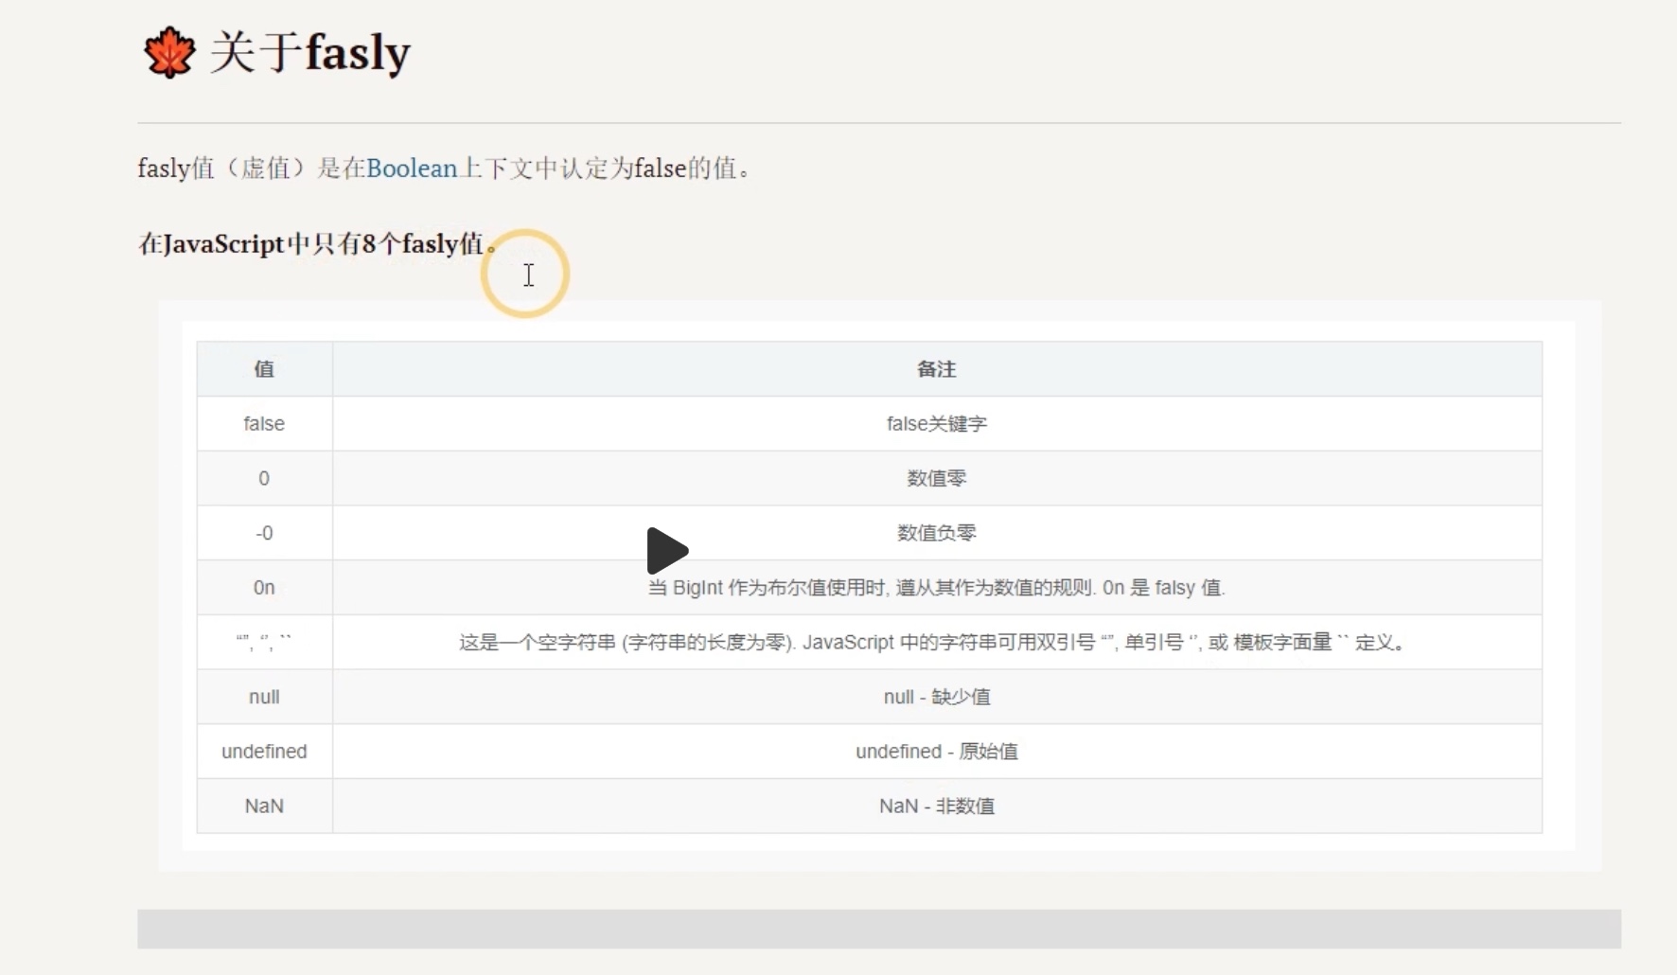
Task: Click the text 'fasly值（虚值）是在'
Action: pos(252,168)
